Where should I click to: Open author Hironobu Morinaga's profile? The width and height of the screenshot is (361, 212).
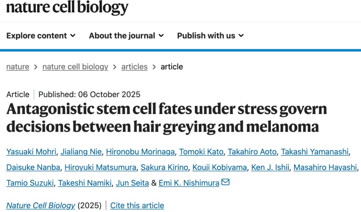pos(140,152)
